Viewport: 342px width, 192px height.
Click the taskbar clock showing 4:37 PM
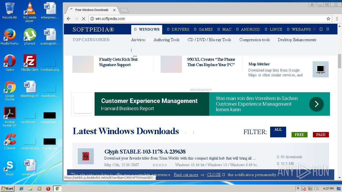328,189
